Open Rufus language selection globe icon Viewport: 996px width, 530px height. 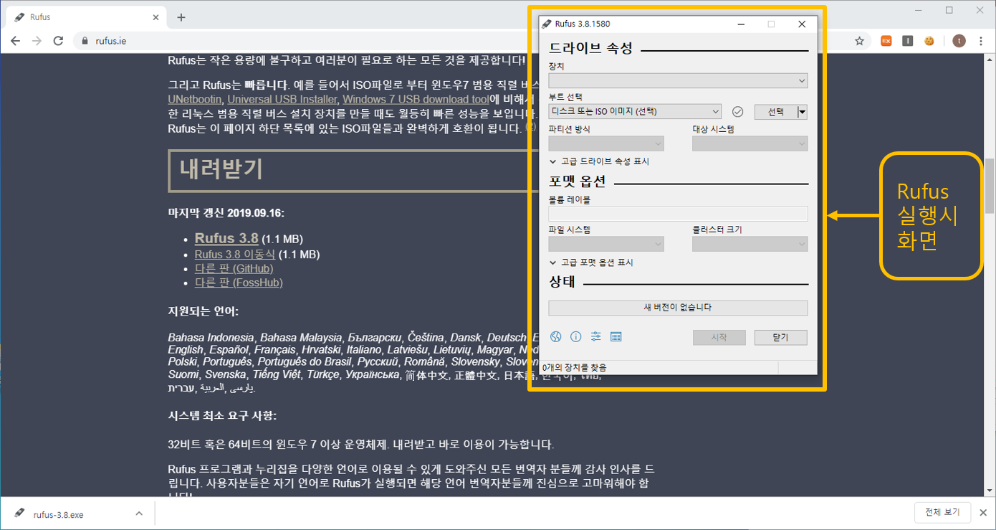point(555,337)
